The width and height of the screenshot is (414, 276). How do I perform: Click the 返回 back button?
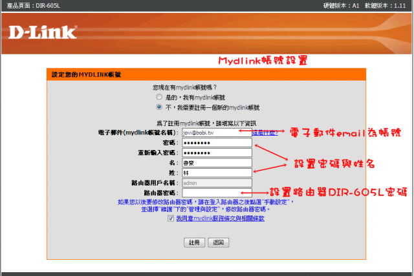[x=219, y=242]
